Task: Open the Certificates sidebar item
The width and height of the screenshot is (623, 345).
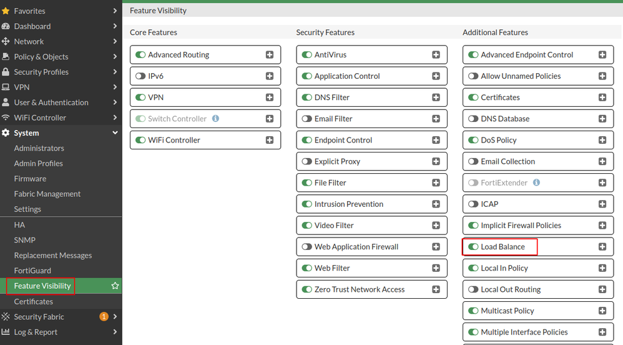Action: [34, 301]
